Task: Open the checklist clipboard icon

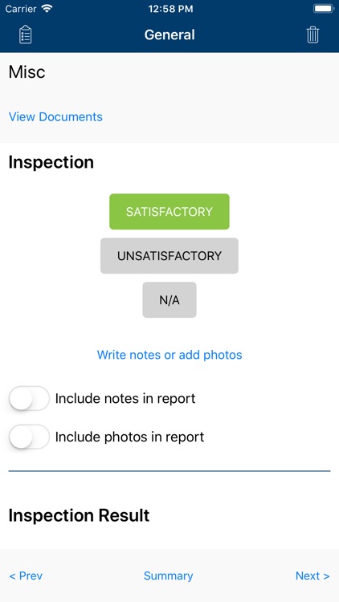Action: click(x=26, y=35)
